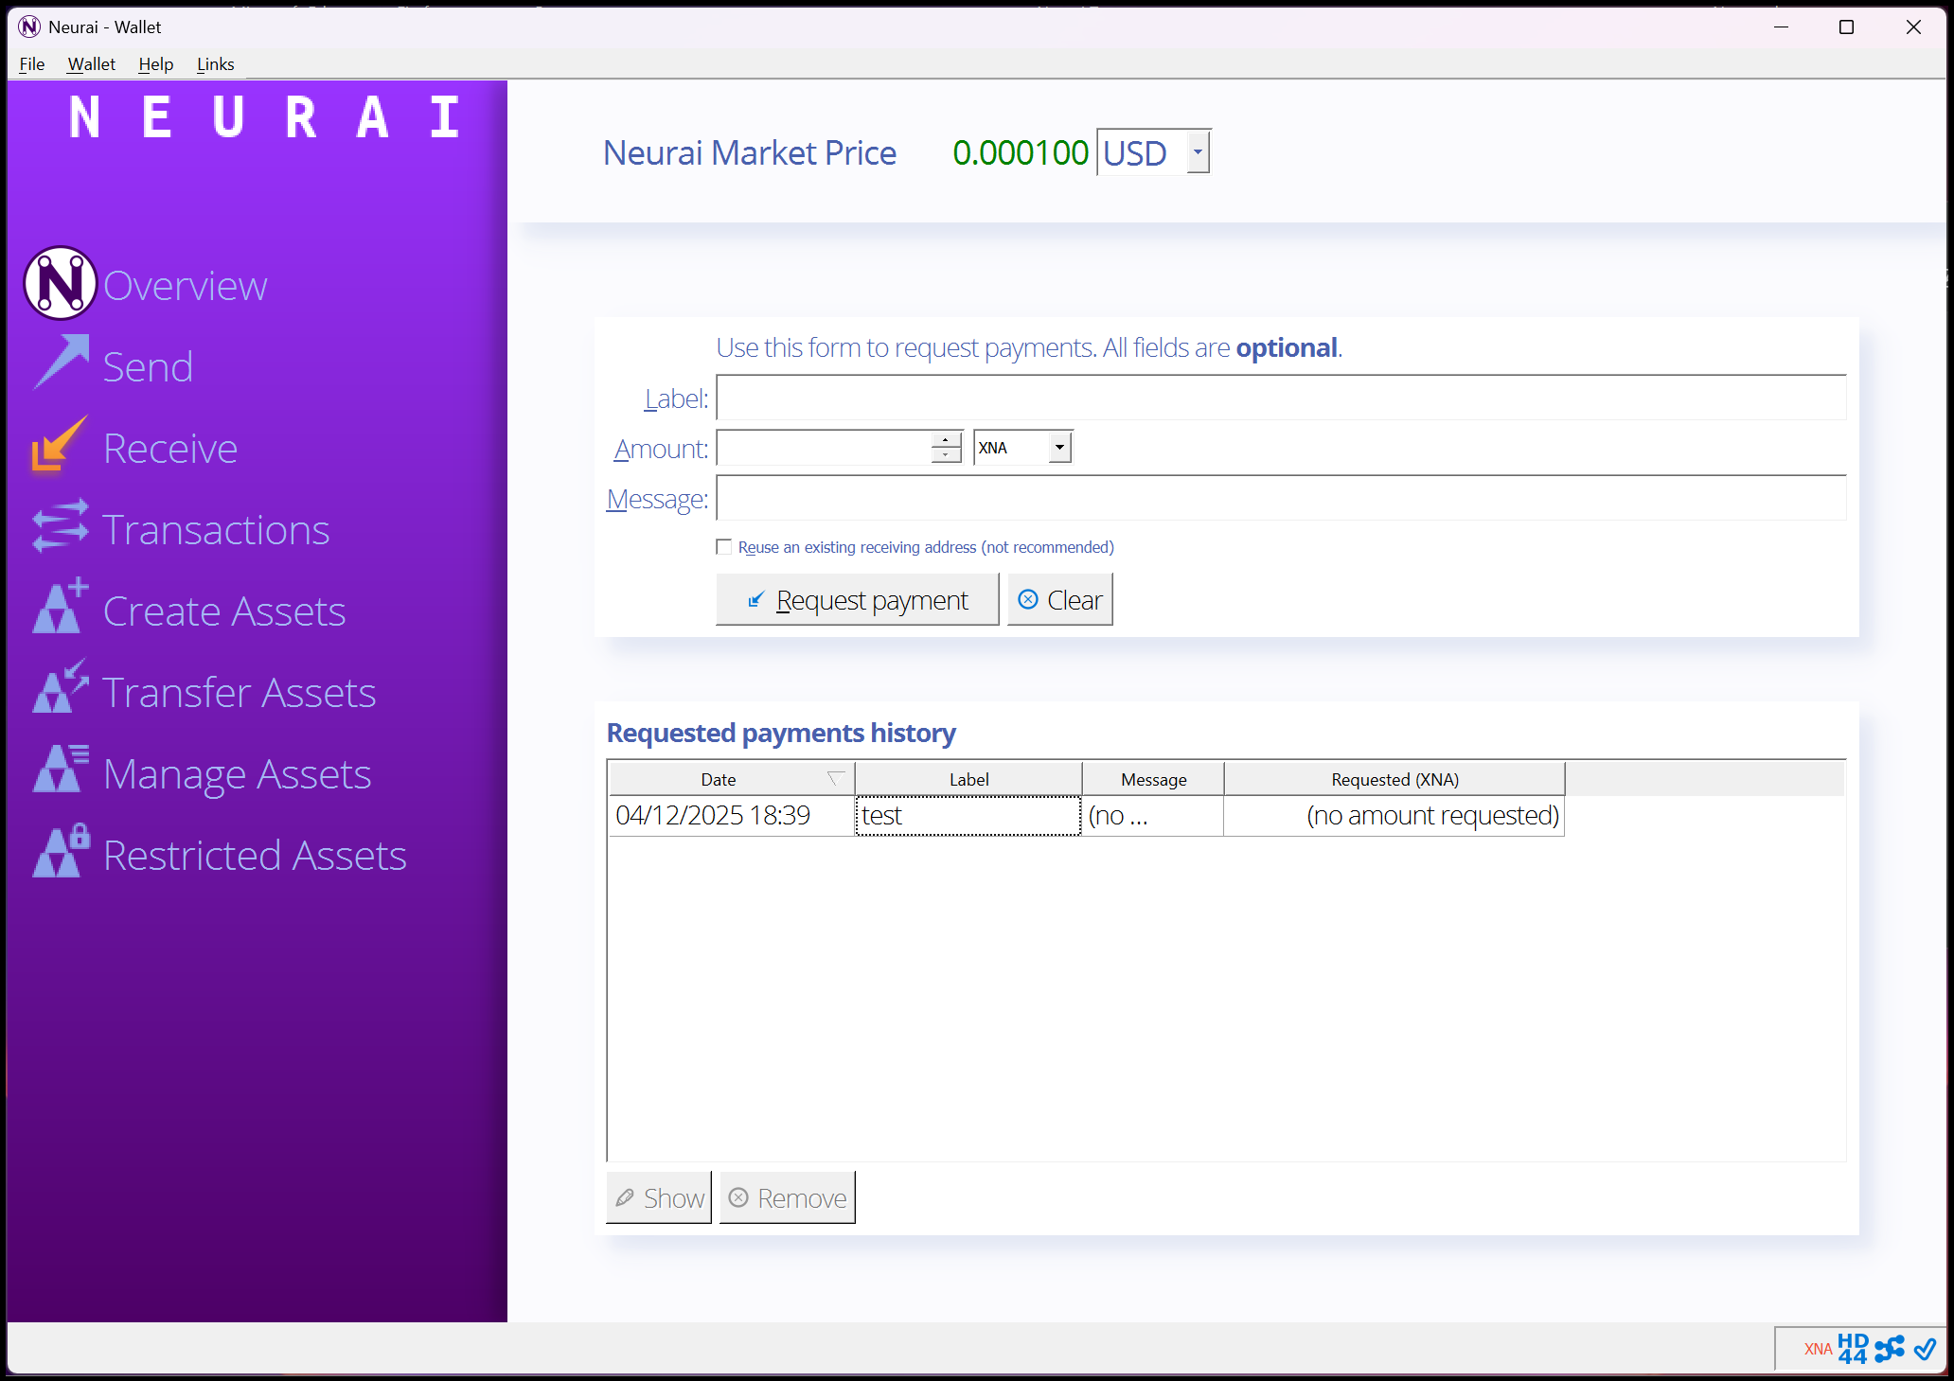Click the Request payment button
Screen dimensions: 1954x1381
click(857, 599)
